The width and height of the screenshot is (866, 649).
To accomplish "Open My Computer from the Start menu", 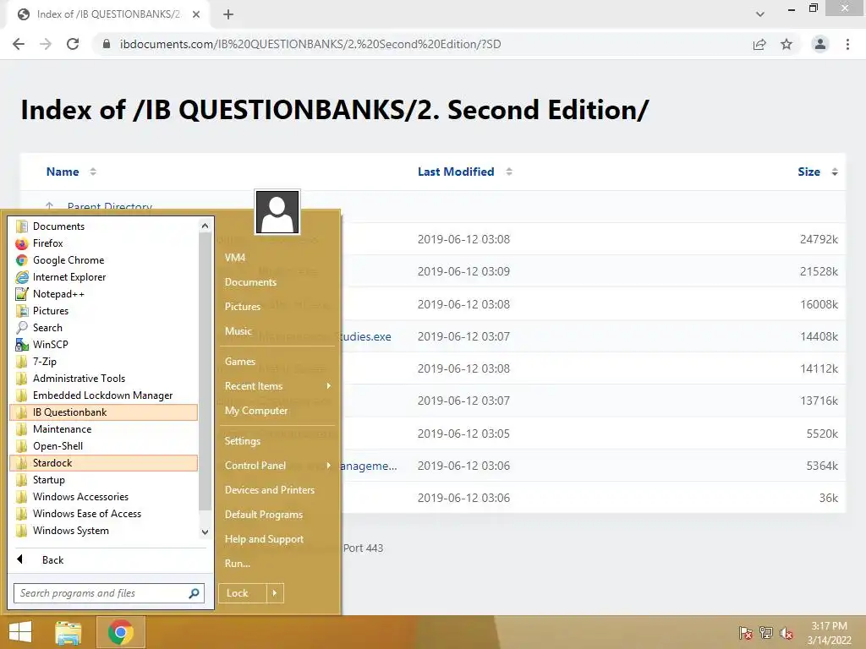I will 277,411.
